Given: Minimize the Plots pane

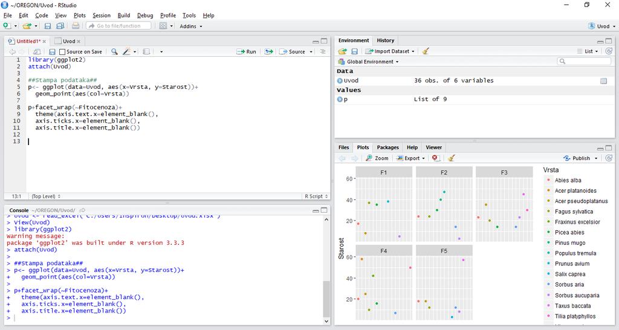Looking at the screenshot, I should [x=600, y=148].
